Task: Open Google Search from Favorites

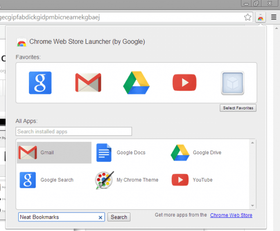Action: pyautogui.click(x=40, y=83)
